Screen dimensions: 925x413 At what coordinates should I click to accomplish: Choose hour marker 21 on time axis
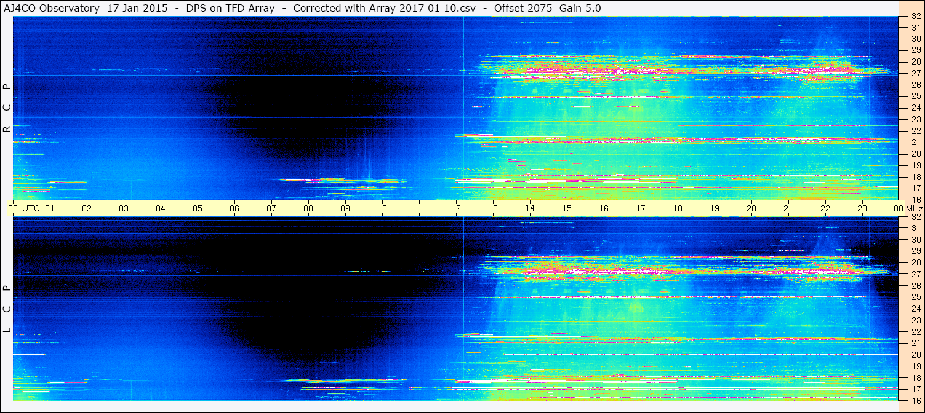coord(788,208)
